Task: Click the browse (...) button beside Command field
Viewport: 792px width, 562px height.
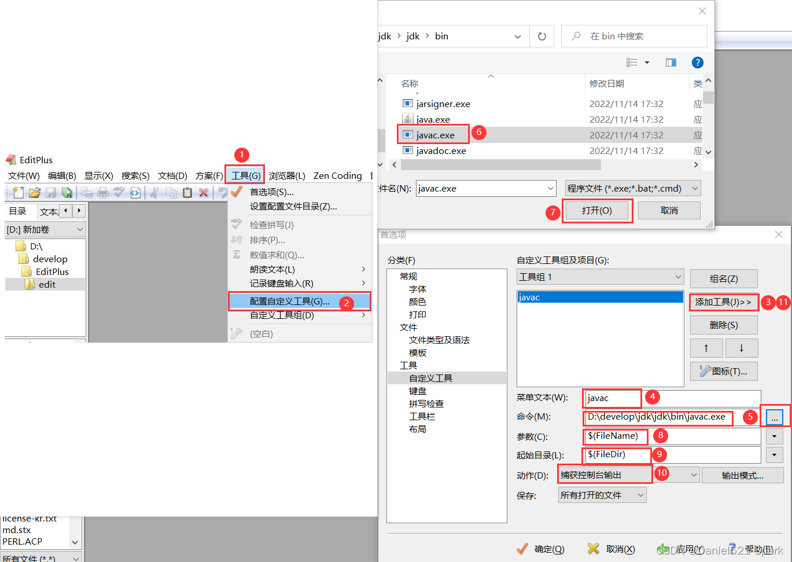Action: (x=774, y=417)
